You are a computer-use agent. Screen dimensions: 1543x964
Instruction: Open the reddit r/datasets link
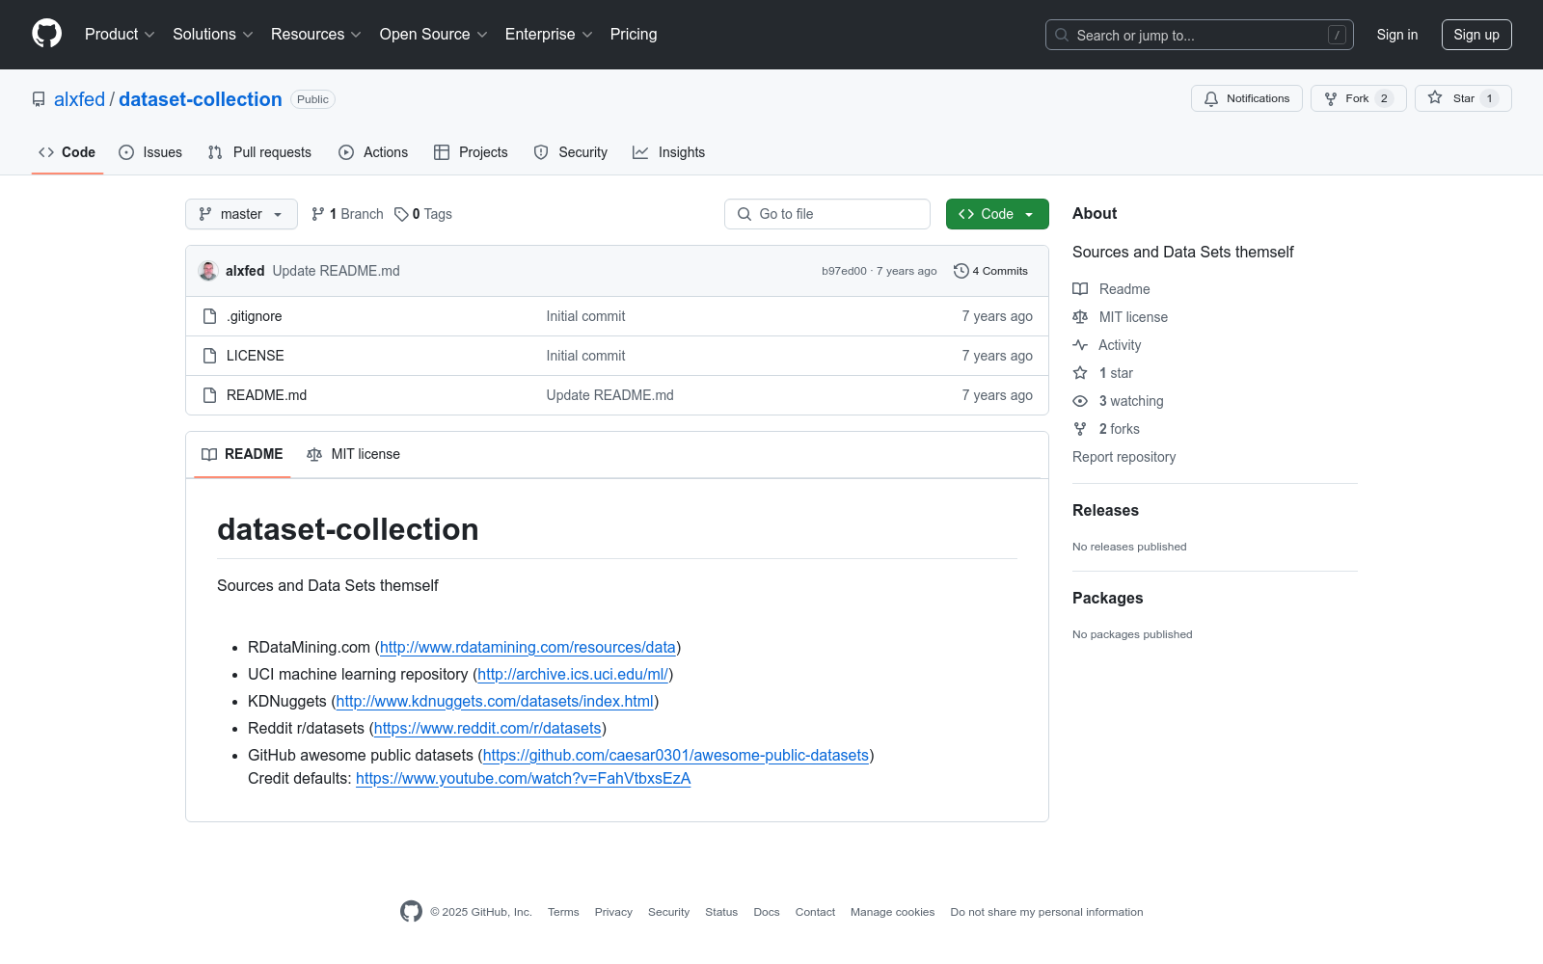pyautogui.click(x=488, y=728)
